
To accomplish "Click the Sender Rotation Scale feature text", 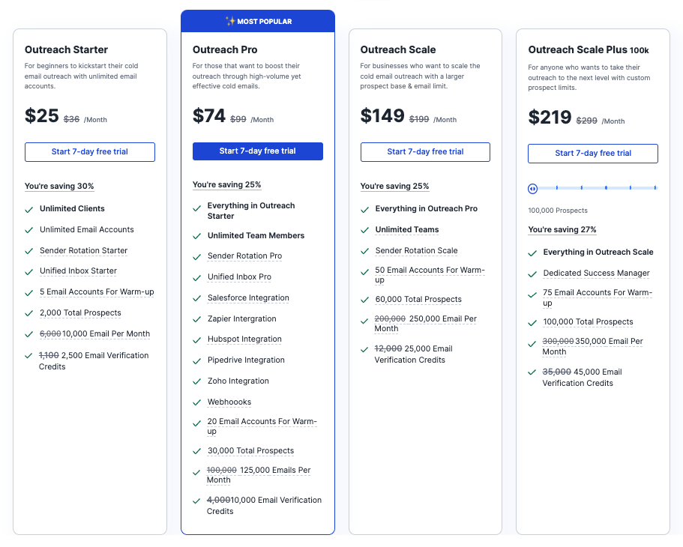I will coord(416,251).
